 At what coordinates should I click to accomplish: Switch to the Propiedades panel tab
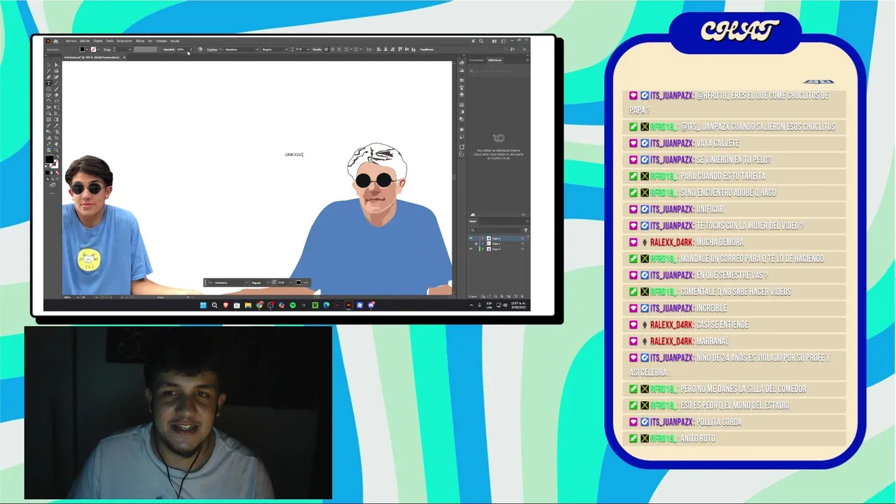point(476,60)
